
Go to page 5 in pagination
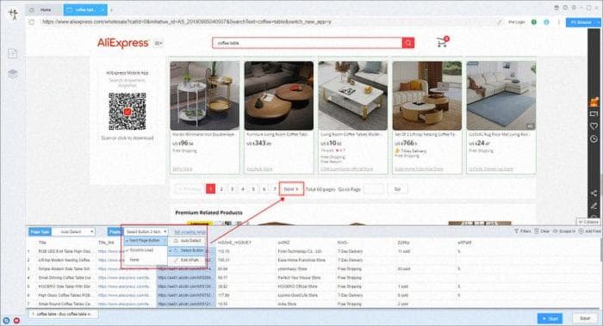coord(253,189)
